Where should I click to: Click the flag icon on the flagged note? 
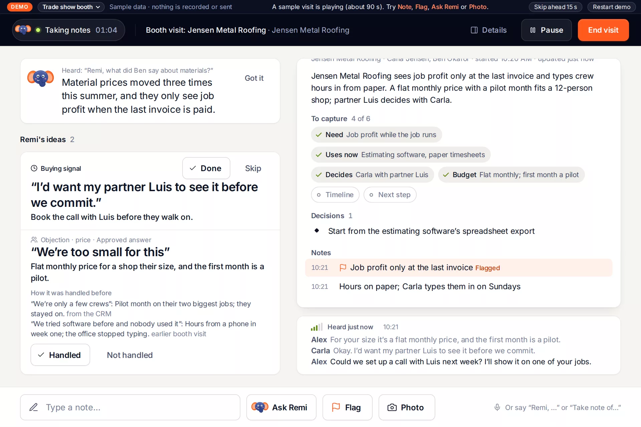click(343, 268)
